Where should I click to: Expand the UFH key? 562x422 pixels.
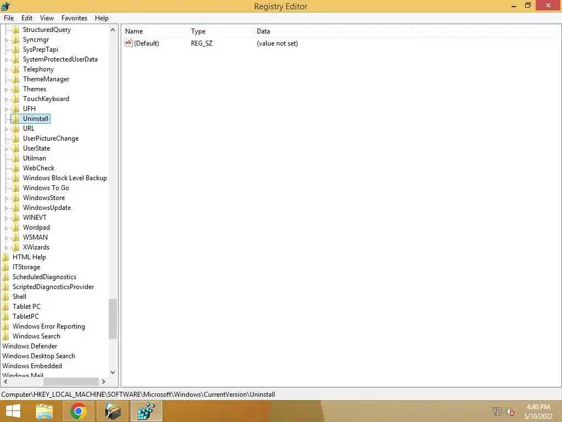tap(6, 109)
